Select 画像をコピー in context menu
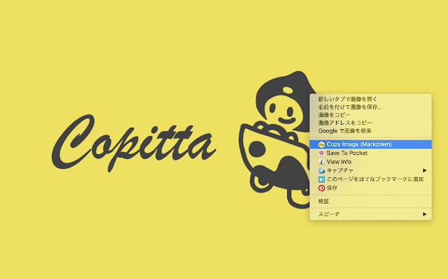 click(x=371, y=115)
